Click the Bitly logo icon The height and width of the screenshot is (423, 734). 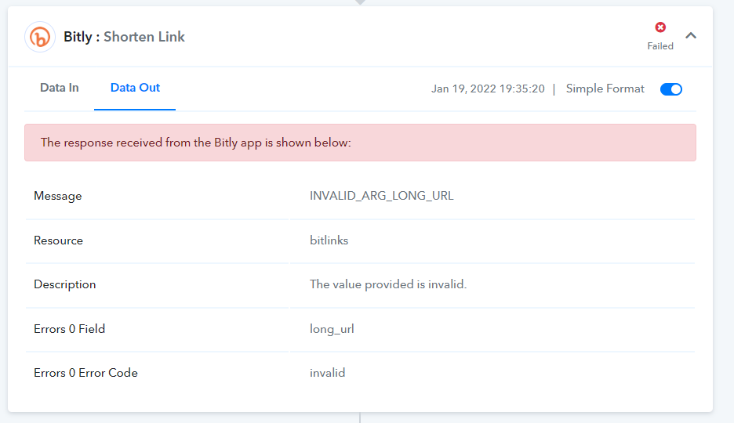tap(40, 37)
